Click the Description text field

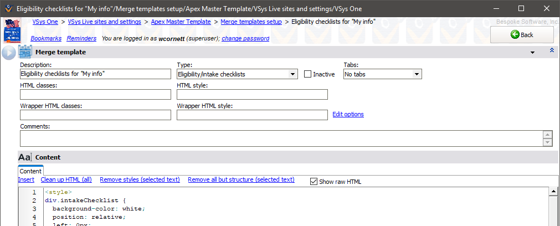[x=95, y=74]
